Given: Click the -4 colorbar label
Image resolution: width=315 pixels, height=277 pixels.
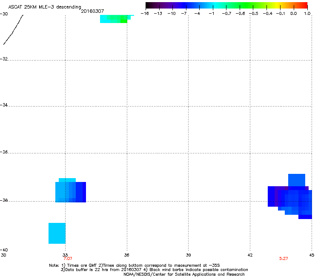Looking at the screenshot, I should tap(197, 14).
